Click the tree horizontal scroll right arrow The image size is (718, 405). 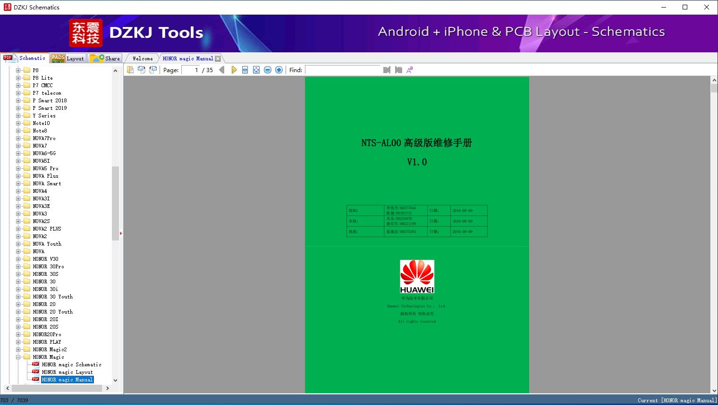pyautogui.click(x=107, y=388)
